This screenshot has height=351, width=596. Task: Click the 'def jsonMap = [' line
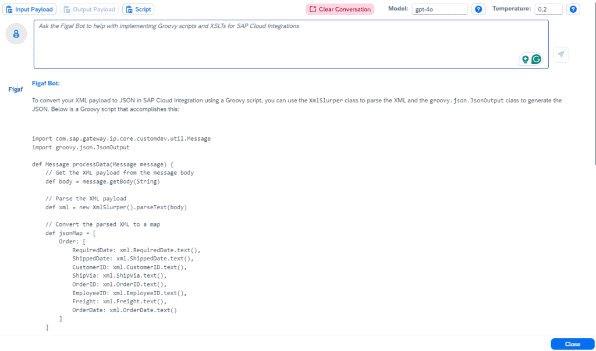[70, 233]
